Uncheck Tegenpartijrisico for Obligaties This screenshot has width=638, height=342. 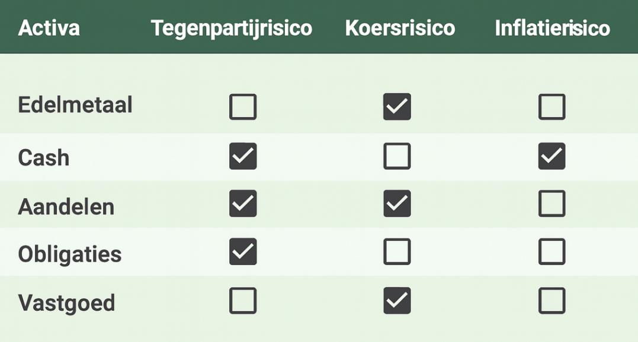[x=243, y=252]
